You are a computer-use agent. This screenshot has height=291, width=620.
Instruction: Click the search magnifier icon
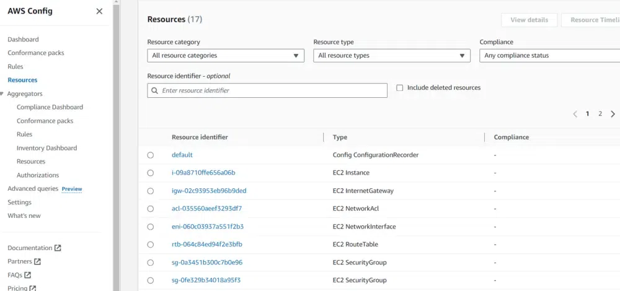[154, 90]
